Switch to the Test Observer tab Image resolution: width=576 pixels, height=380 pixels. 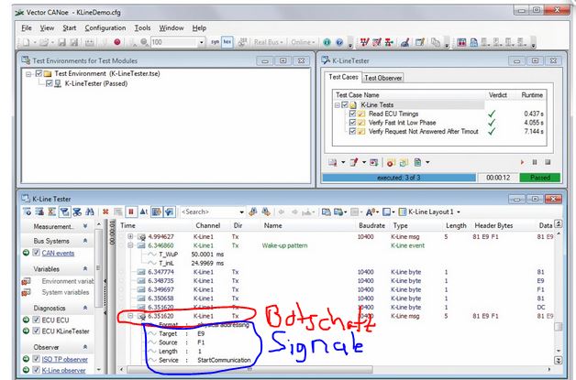(382, 78)
